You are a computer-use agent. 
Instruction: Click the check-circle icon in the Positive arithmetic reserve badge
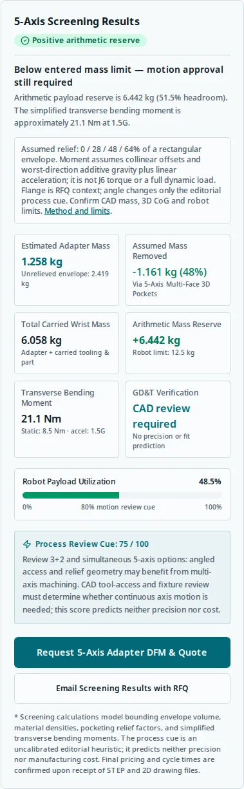click(x=25, y=41)
